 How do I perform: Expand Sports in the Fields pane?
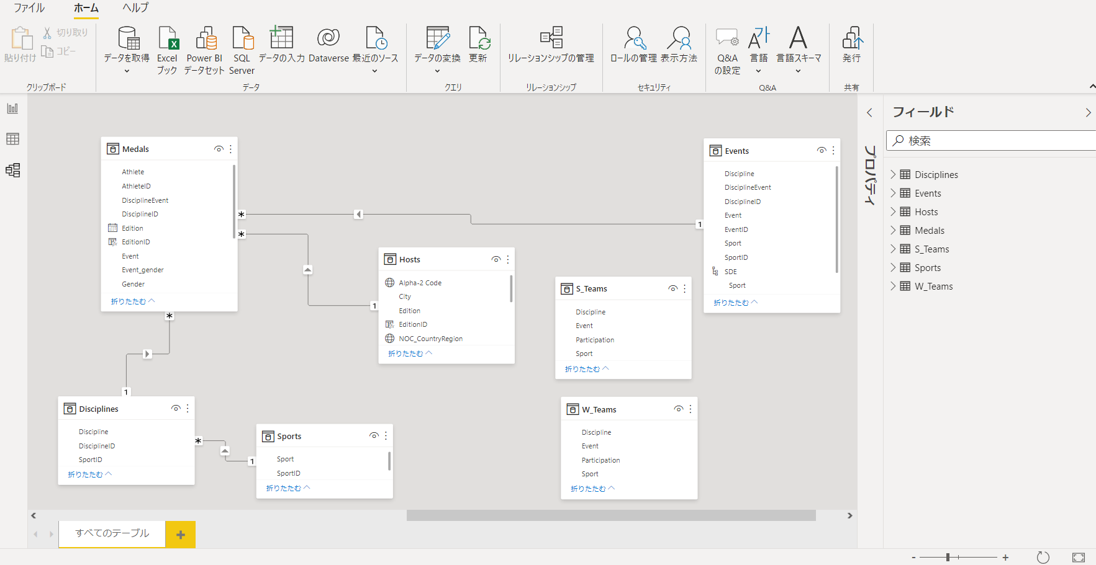[894, 267]
